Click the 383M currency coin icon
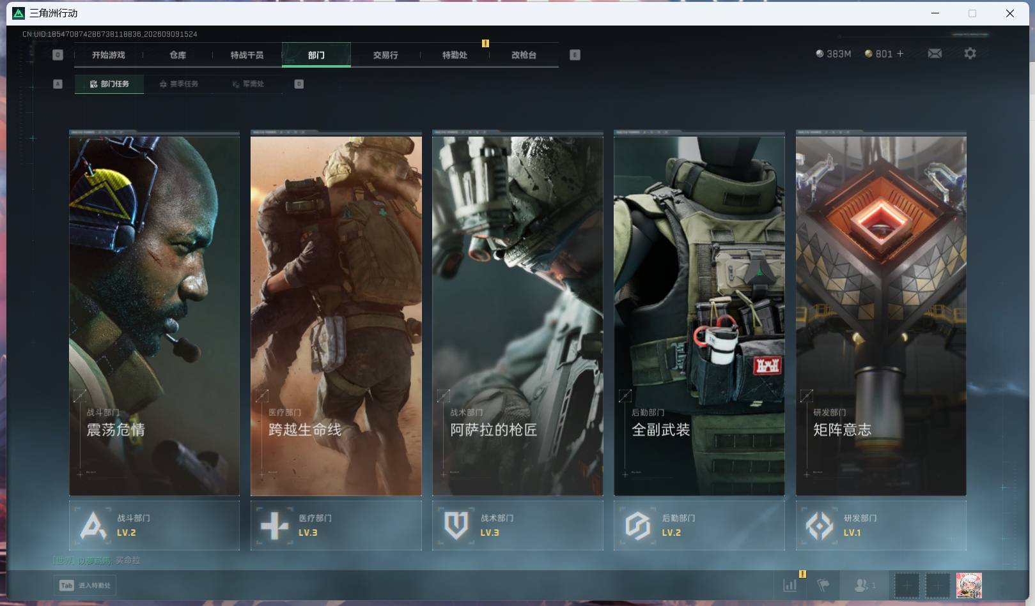The image size is (1035, 606). pyautogui.click(x=820, y=54)
